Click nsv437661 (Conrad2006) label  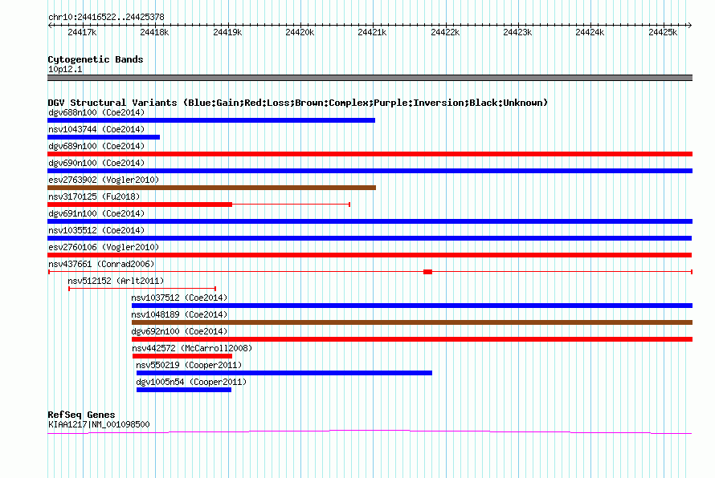pos(101,264)
